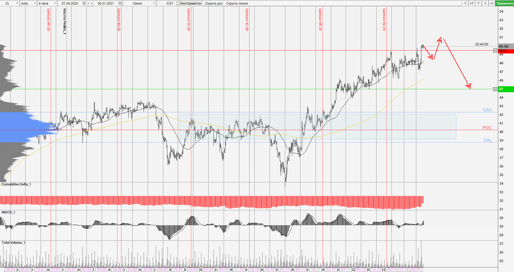Toggle Скрыть рис. to hide drawings
Image resolution: width=514 pixels, height=272 pixels.
[x=214, y=3]
